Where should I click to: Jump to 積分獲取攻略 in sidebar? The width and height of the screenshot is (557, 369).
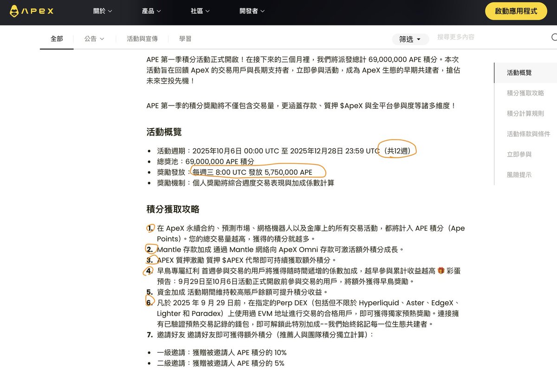[525, 93]
